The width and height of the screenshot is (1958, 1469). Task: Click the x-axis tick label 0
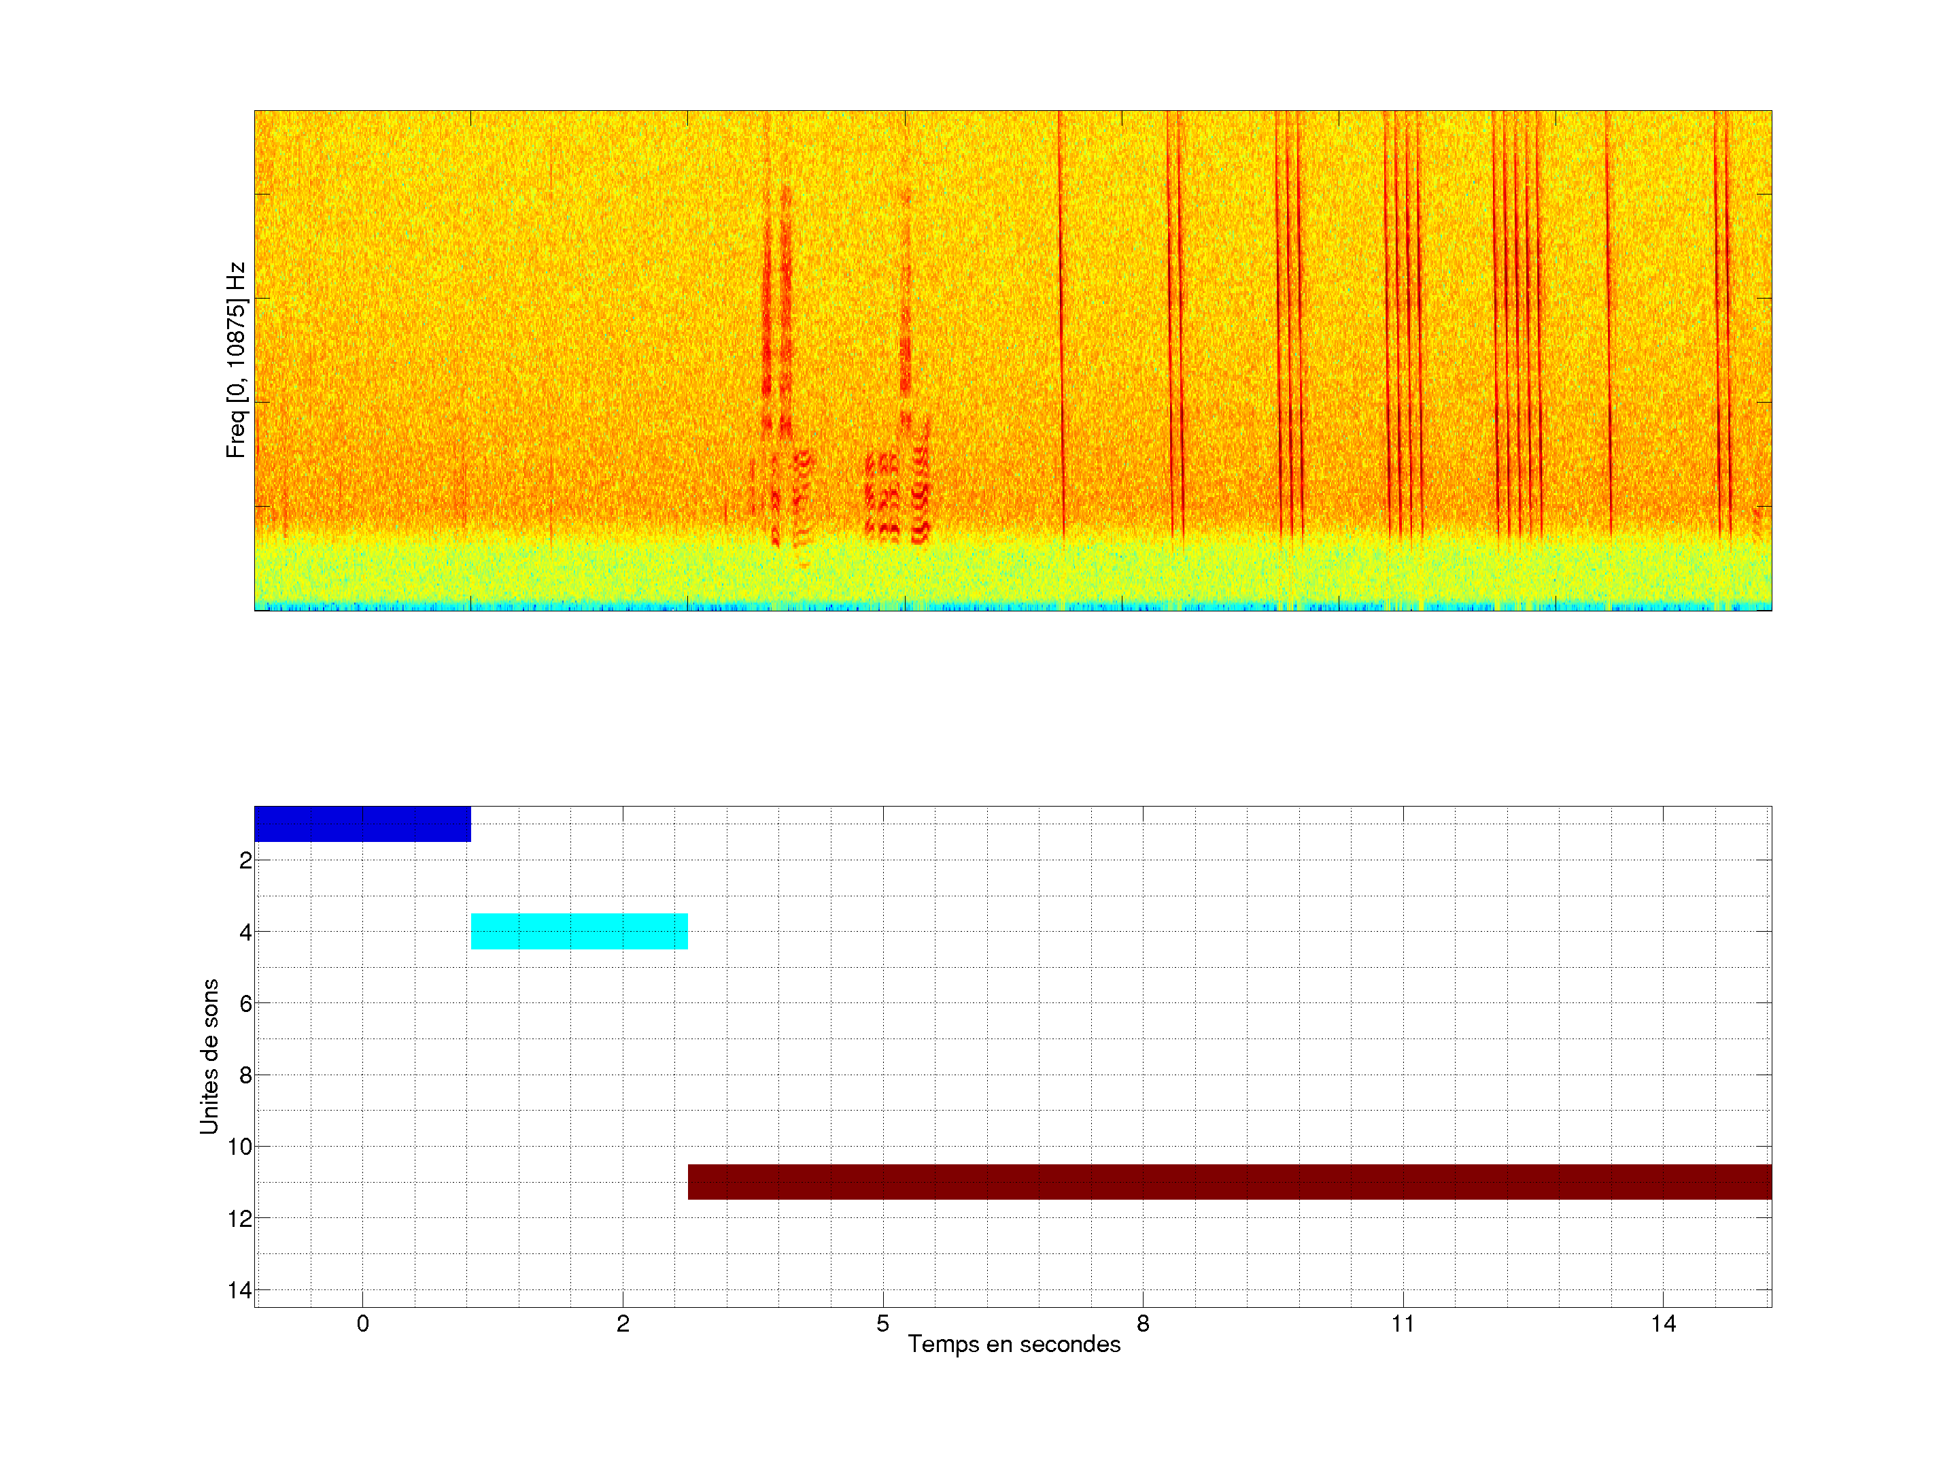[x=362, y=1323]
